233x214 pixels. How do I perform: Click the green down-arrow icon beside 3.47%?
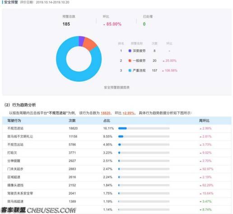pos(200,202)
